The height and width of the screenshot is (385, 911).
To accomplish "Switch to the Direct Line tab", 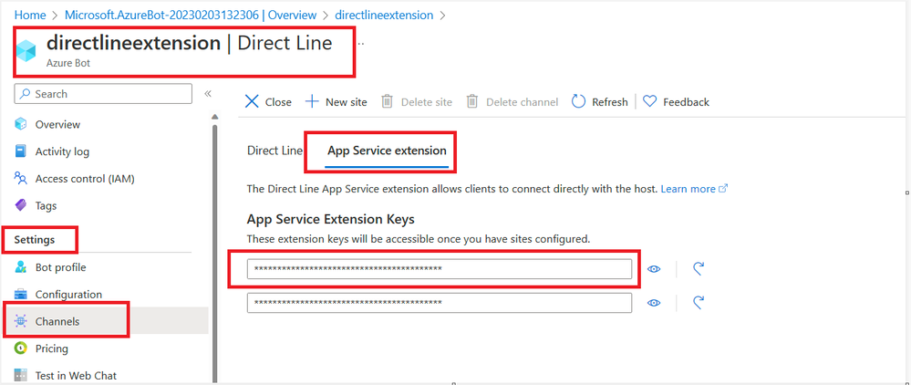I will coord(274,151).
